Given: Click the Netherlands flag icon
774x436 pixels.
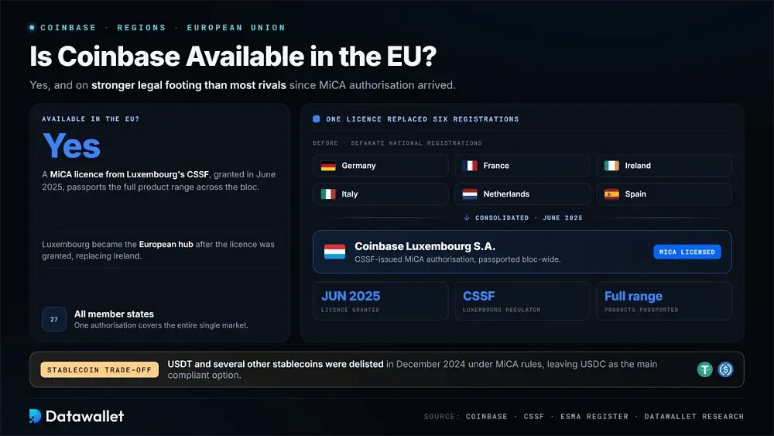Looking at the screenshot, I should 470,194.
